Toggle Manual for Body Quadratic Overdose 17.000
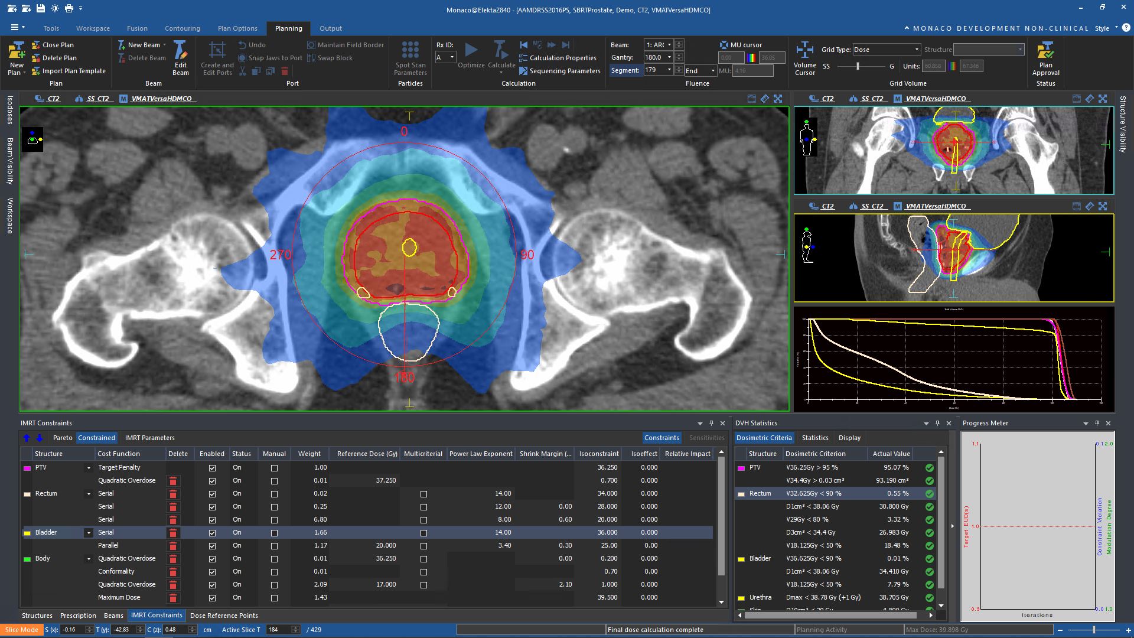Viewport: 1134px width, 638px height. pyautogui.click(x=274, y=585)
